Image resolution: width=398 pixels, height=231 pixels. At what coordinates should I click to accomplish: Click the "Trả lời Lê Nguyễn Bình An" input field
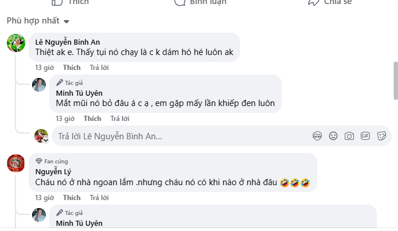pyautogui.click(x=172, y=136)
